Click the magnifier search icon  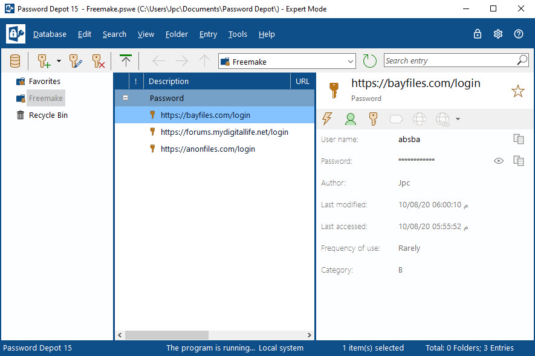522,60
